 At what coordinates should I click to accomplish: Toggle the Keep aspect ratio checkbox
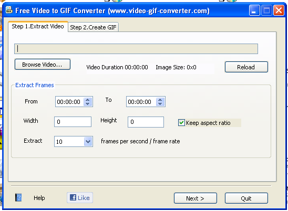coord(181,123)
